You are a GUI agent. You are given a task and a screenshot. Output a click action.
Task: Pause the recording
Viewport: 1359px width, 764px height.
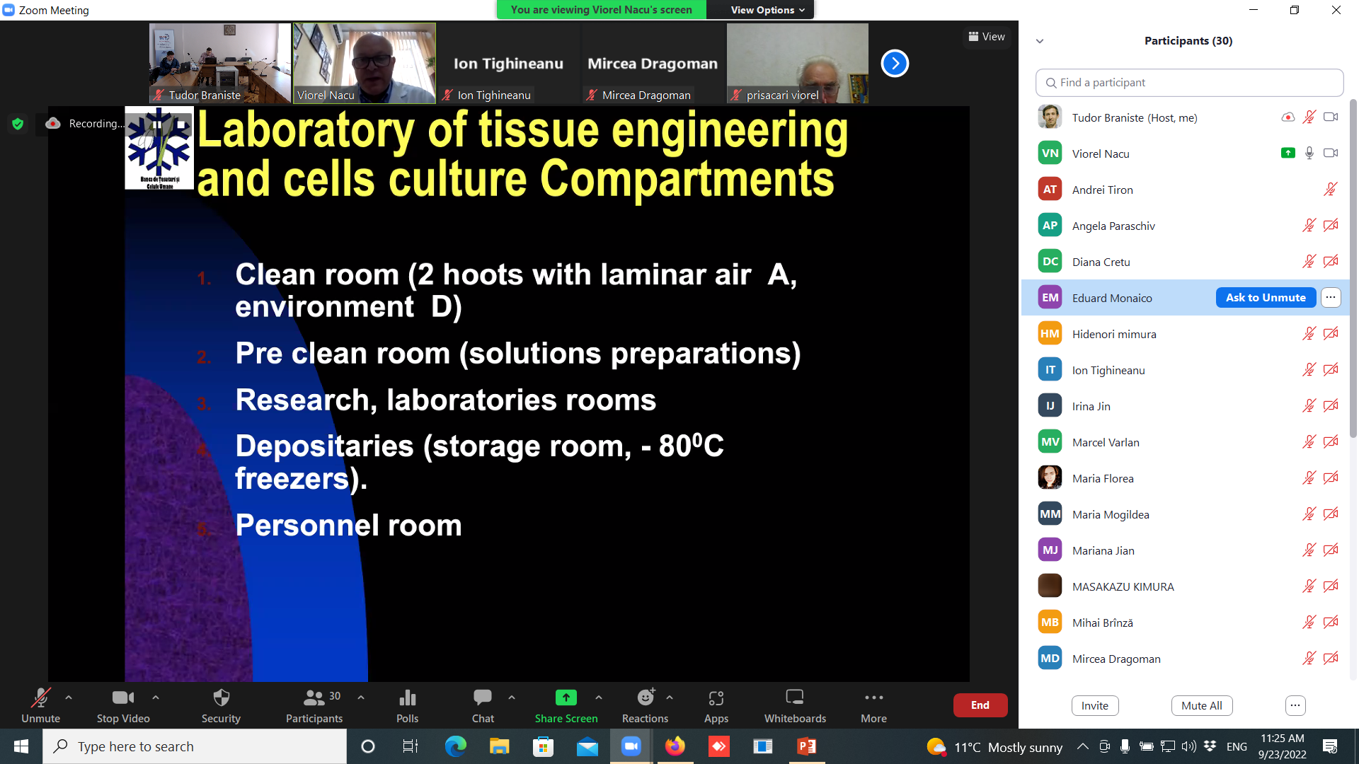(157, 125)
